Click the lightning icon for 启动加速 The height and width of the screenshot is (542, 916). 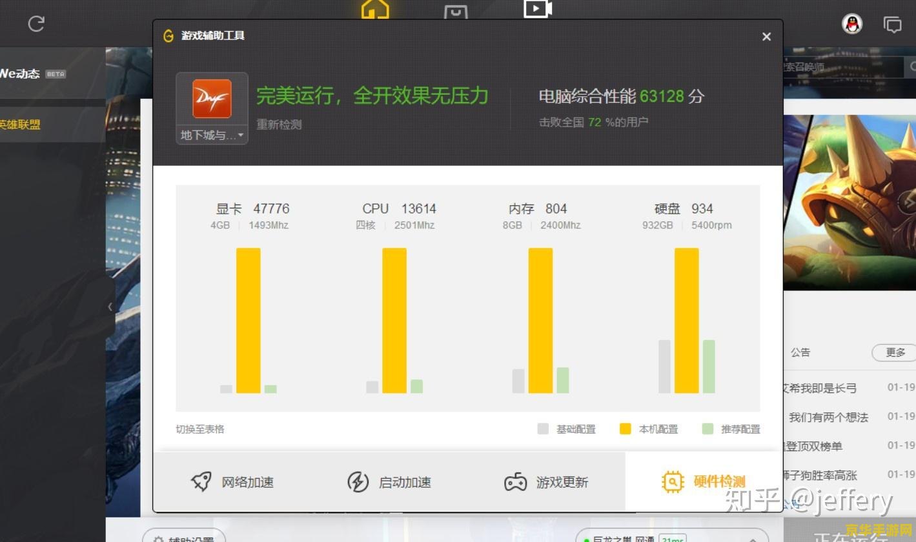[x=358, y=482]
